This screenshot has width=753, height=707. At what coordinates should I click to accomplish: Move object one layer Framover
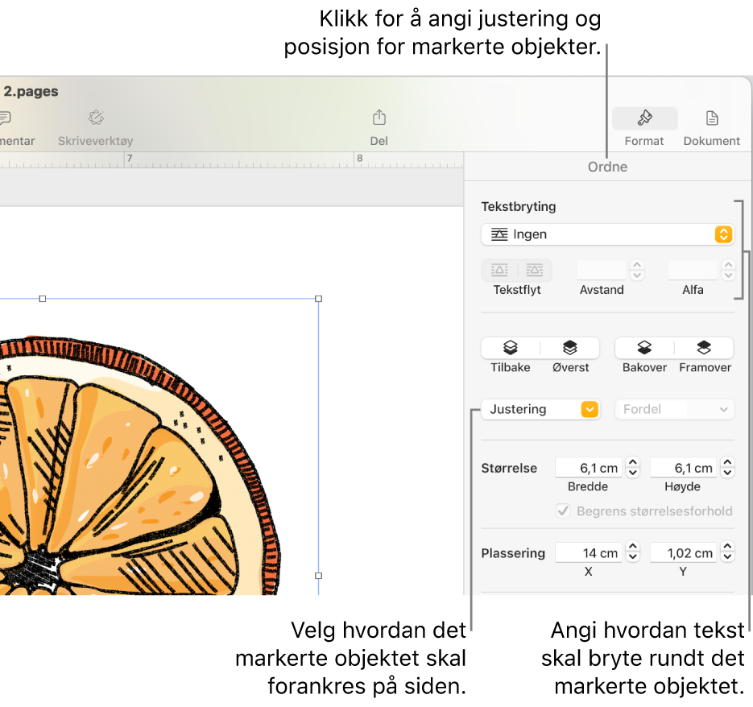point(704,348)
